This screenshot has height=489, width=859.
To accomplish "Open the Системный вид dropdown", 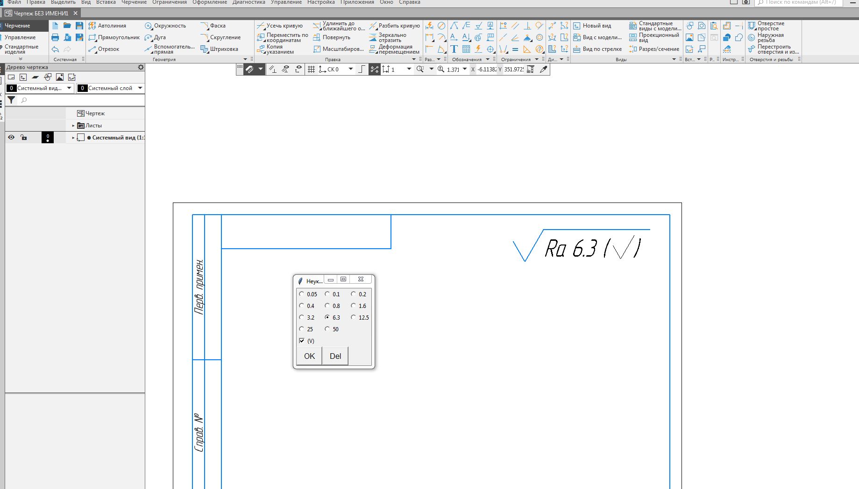I will pyautogui.click(x=69, y=88).
